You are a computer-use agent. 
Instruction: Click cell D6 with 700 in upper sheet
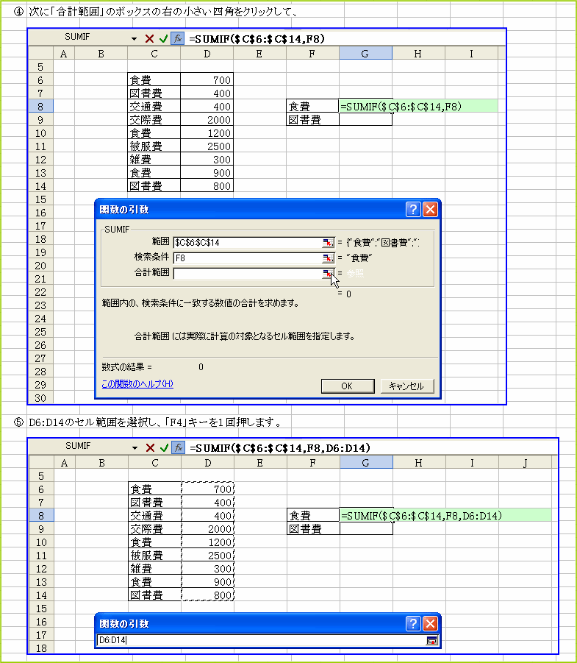(207, 80)
